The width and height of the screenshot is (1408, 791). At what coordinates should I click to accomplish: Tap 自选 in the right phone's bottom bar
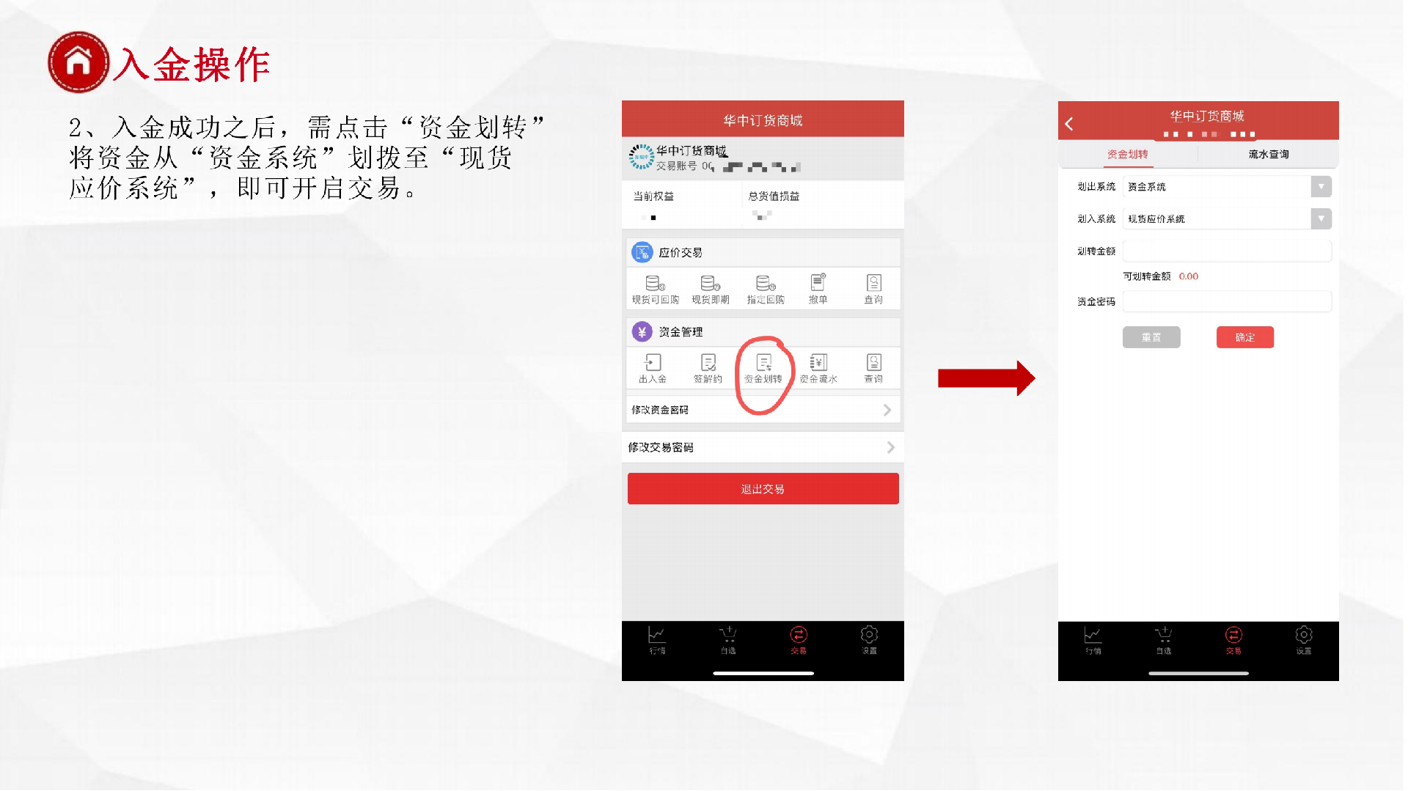(1163, 640)
